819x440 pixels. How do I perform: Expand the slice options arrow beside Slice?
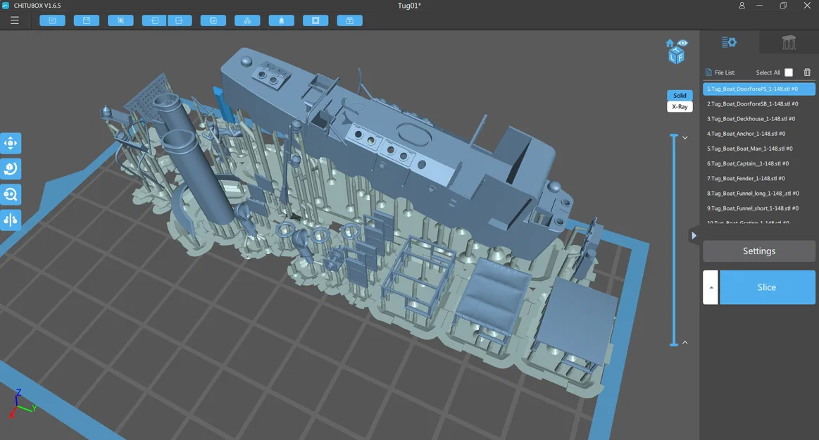tap(711, 287)
